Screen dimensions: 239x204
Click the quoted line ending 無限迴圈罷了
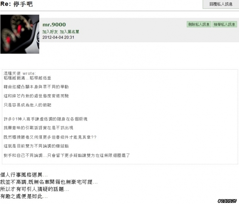[66, 156]
